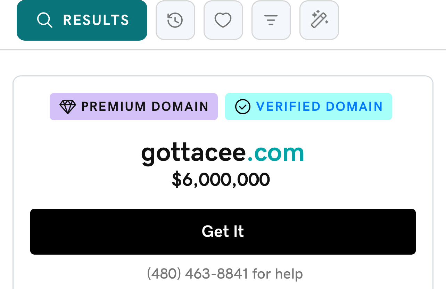The width and height of the screenshot is (446, 289).
Task: Open the filter lines icon button
Action: (271, 20)
